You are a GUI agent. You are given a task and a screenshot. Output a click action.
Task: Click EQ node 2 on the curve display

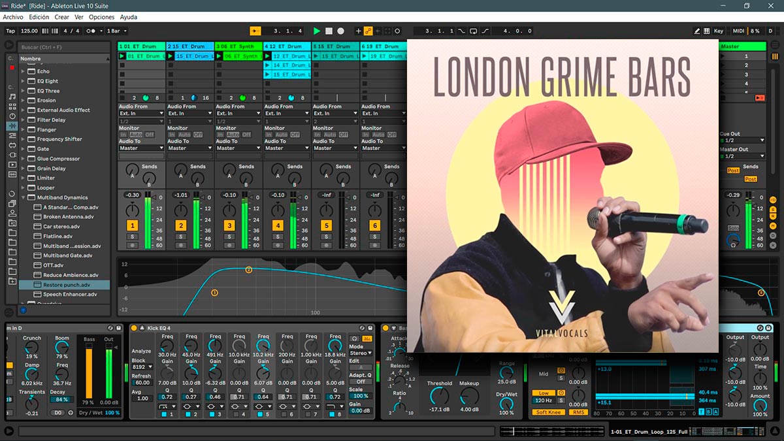click(248, 270)
